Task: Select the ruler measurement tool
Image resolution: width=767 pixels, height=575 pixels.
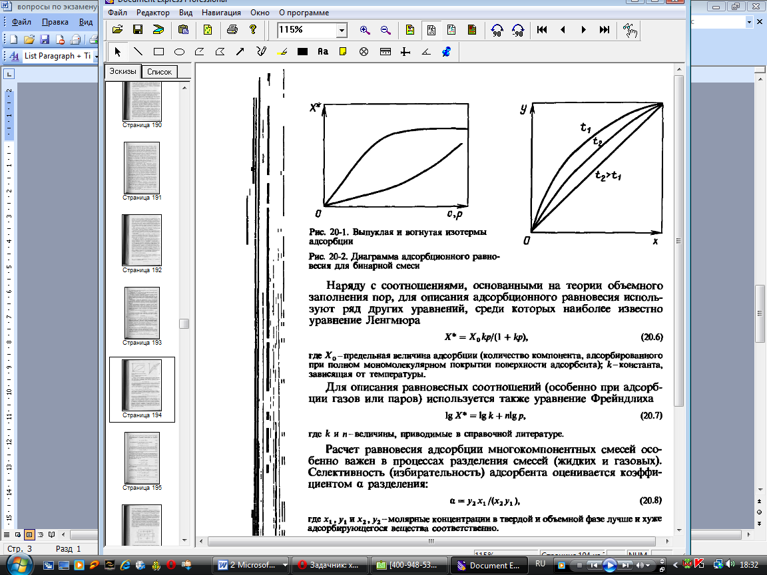Action: click(x=385, y=51)
